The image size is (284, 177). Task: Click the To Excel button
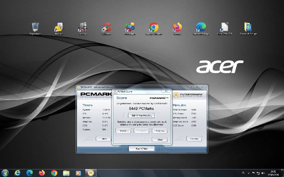click(141, 131)
